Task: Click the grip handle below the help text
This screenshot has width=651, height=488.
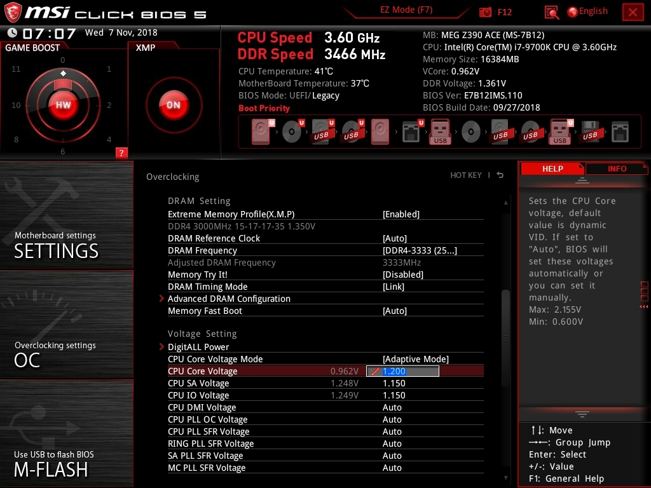Action: tap(582, 414)
